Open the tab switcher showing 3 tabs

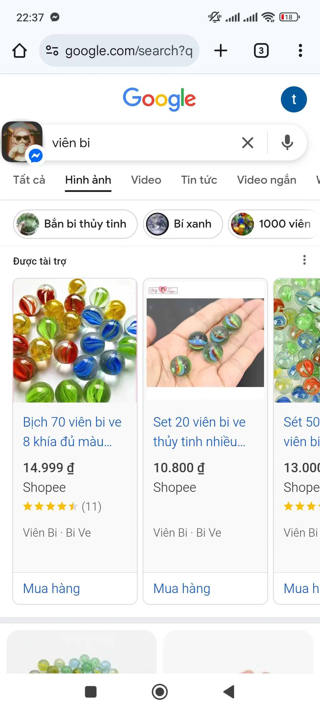[261, 51]
